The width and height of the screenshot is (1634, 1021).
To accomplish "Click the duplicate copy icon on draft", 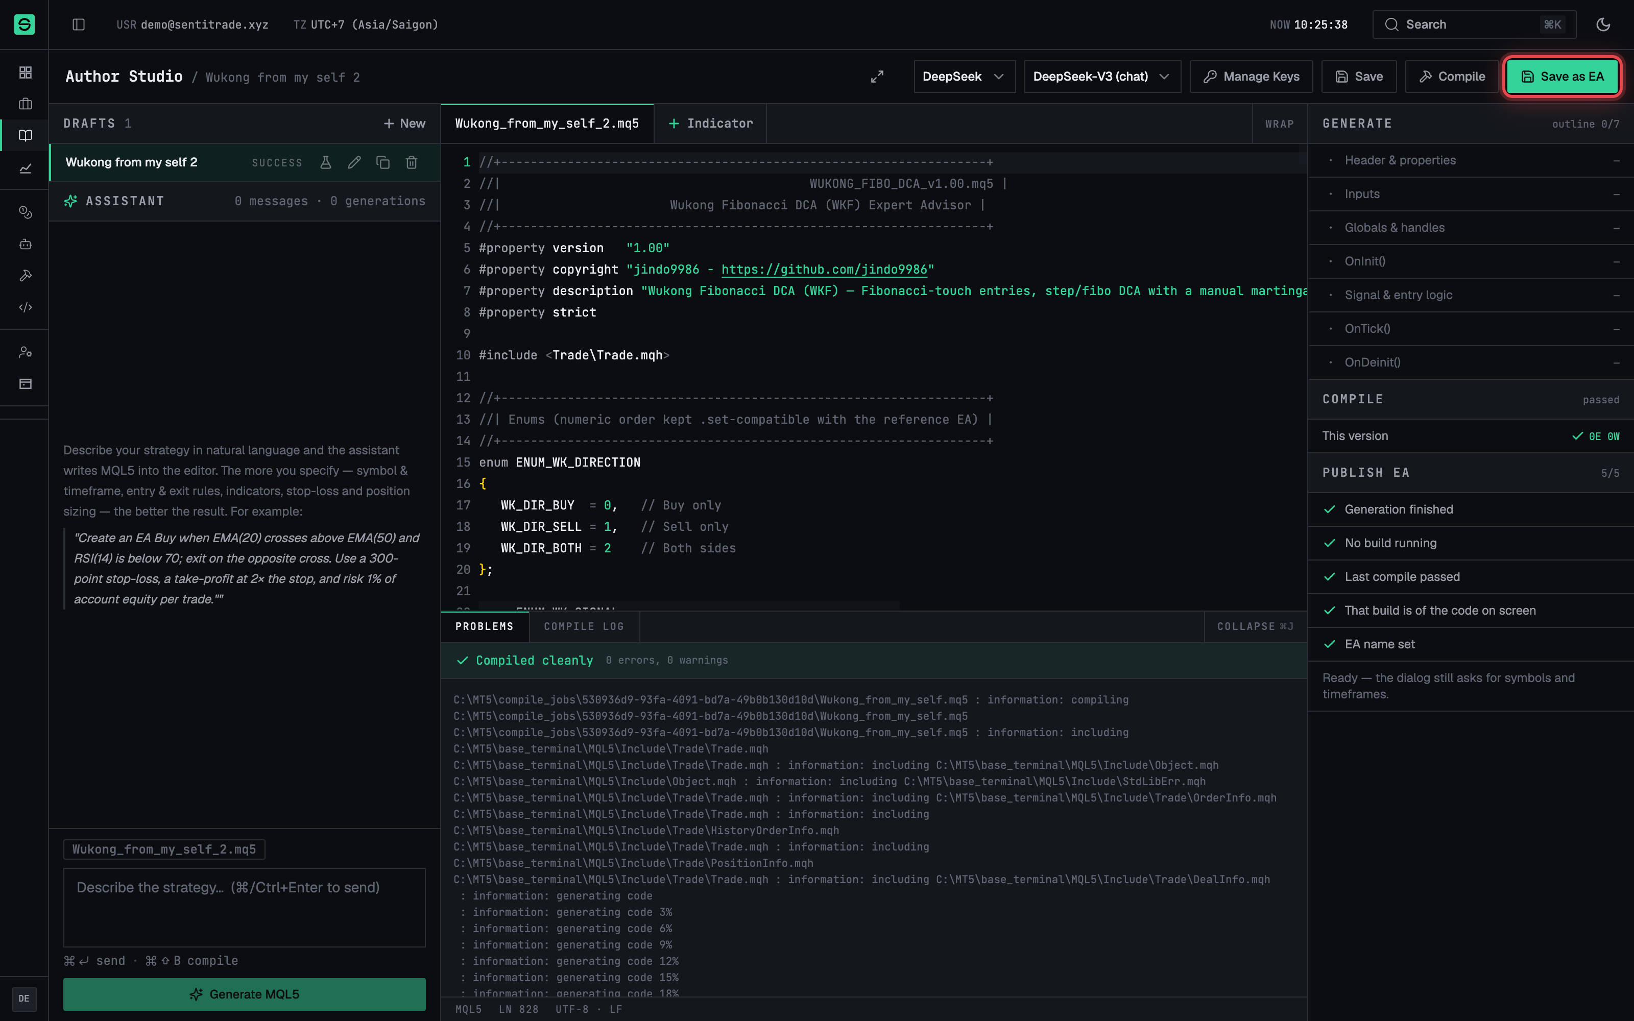I will [x=383, y=162].
